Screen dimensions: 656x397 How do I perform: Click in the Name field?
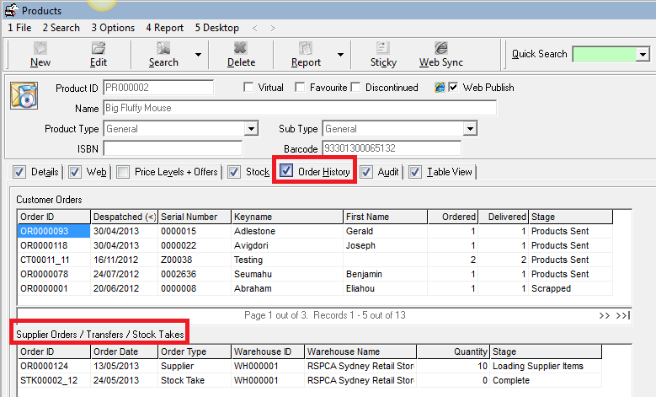[300, 108]
